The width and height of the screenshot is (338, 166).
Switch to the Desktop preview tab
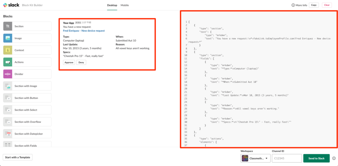click(112, 5)
